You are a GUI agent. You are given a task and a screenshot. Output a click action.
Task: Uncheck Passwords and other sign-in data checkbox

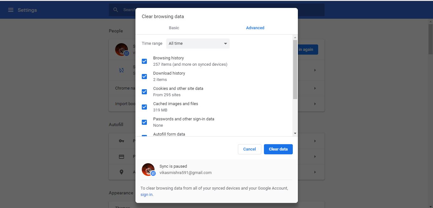coord(144,122)
